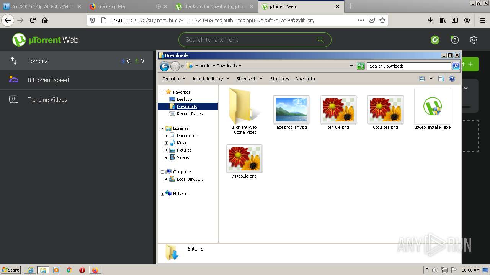This screenshot has height=275, width=490.
Task: Click the Search Downloads field
Action: [x=409, y=66]
